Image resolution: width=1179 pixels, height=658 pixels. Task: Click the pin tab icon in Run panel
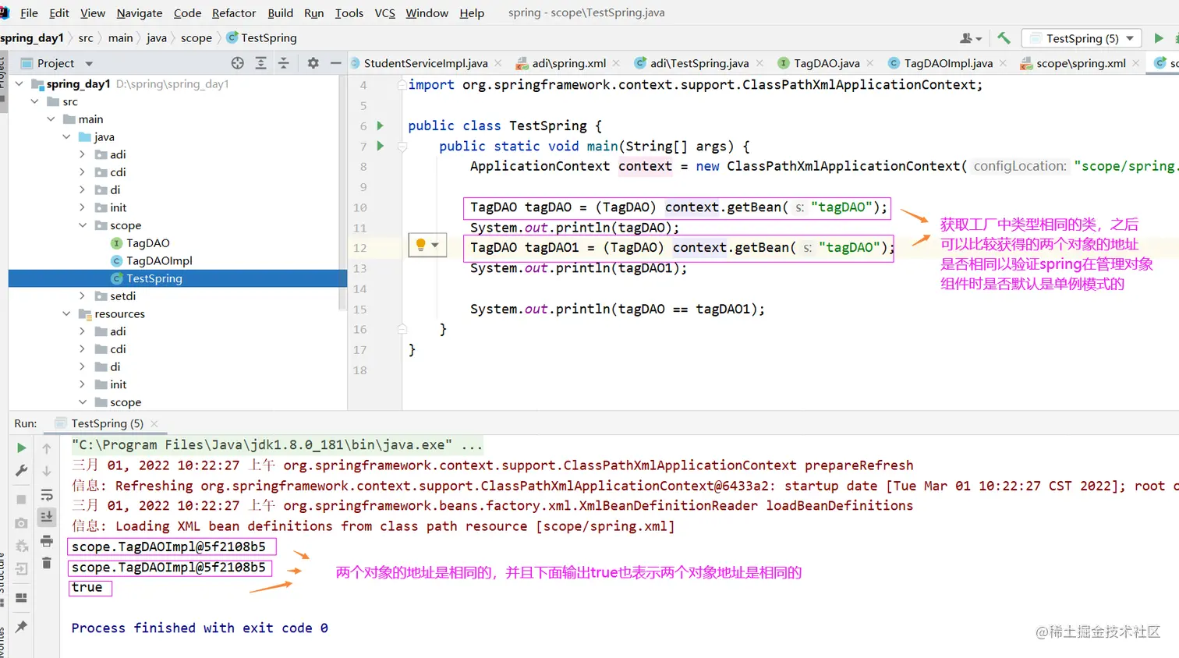22,627
